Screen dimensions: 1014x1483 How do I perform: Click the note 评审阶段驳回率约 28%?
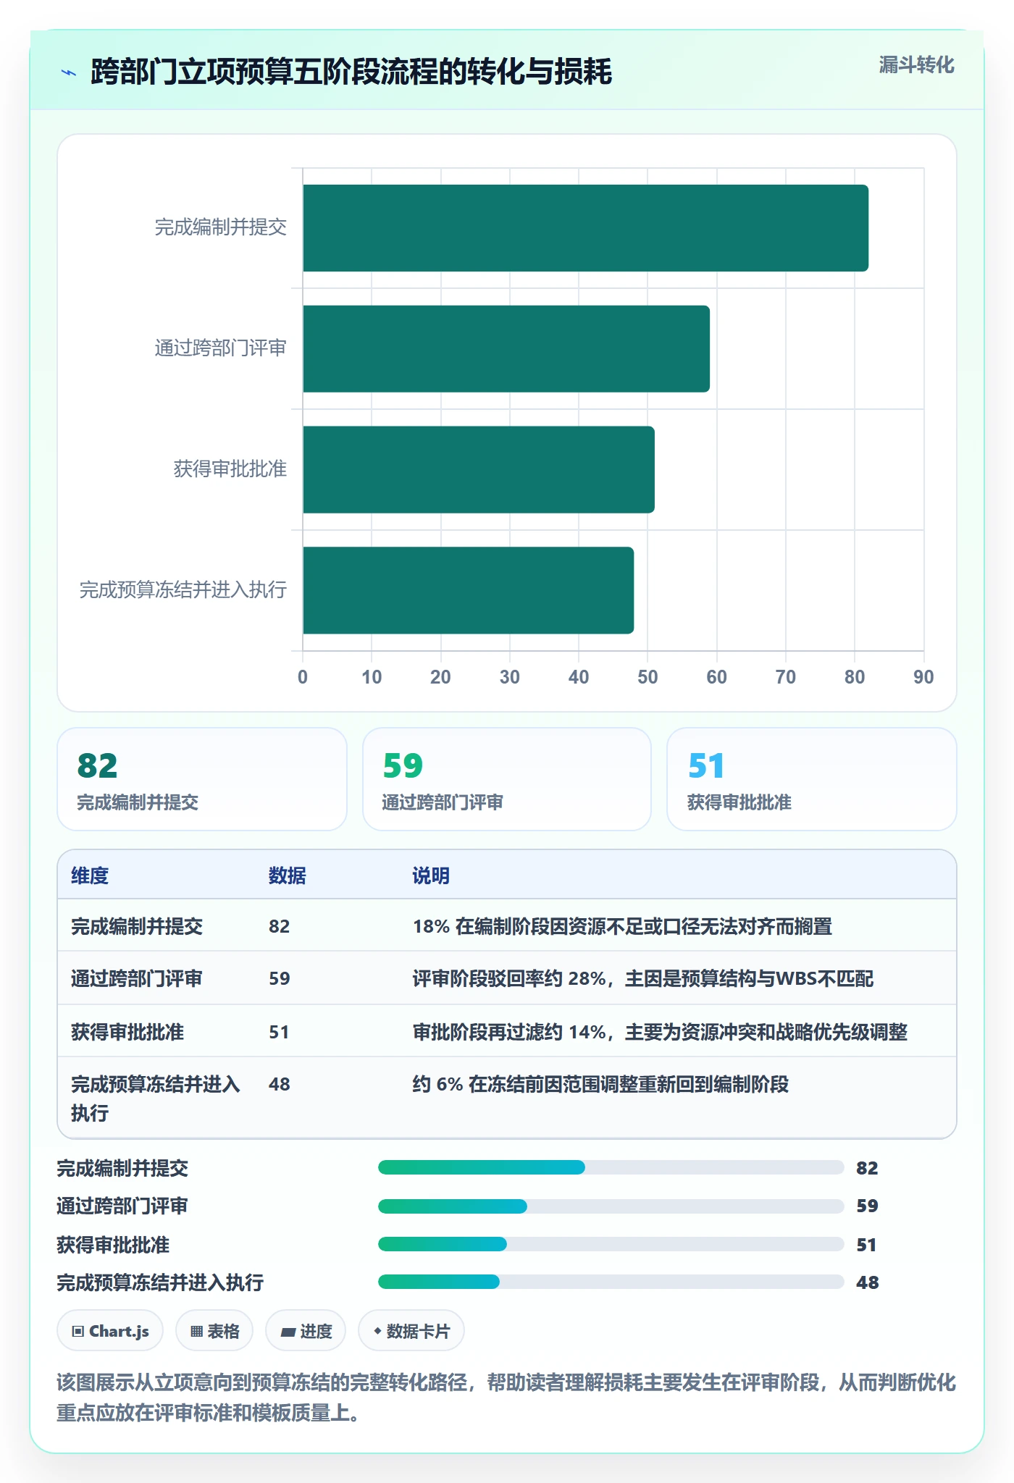(x=643, y=978)
